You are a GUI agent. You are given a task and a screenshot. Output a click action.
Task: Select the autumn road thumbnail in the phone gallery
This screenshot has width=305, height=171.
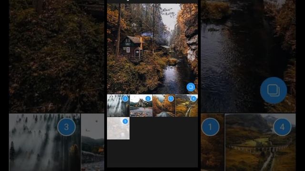click(164, 105)
